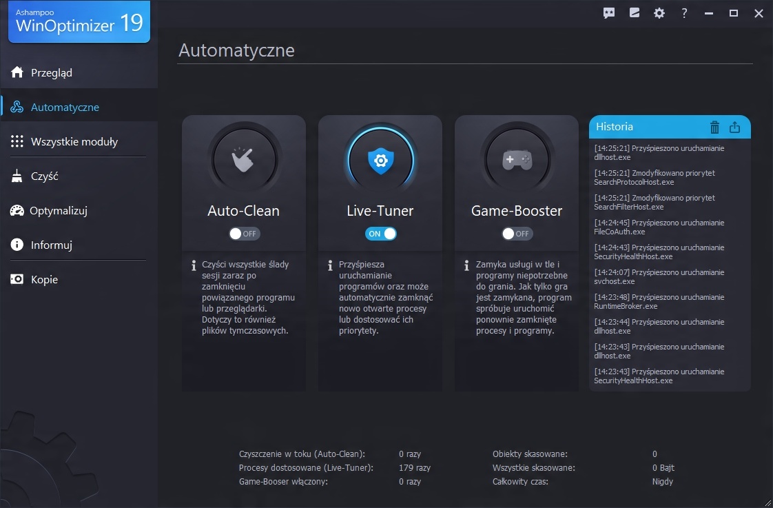Select history entry 14:23:43 dllhost.exe
This screenshot has height=508, width=773.
(x=659, y=351)
